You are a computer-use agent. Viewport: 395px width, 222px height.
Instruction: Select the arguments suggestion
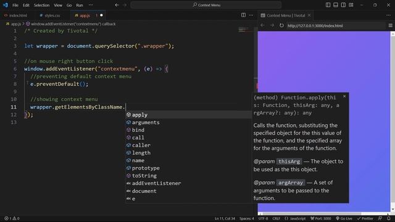click(188, 123)
